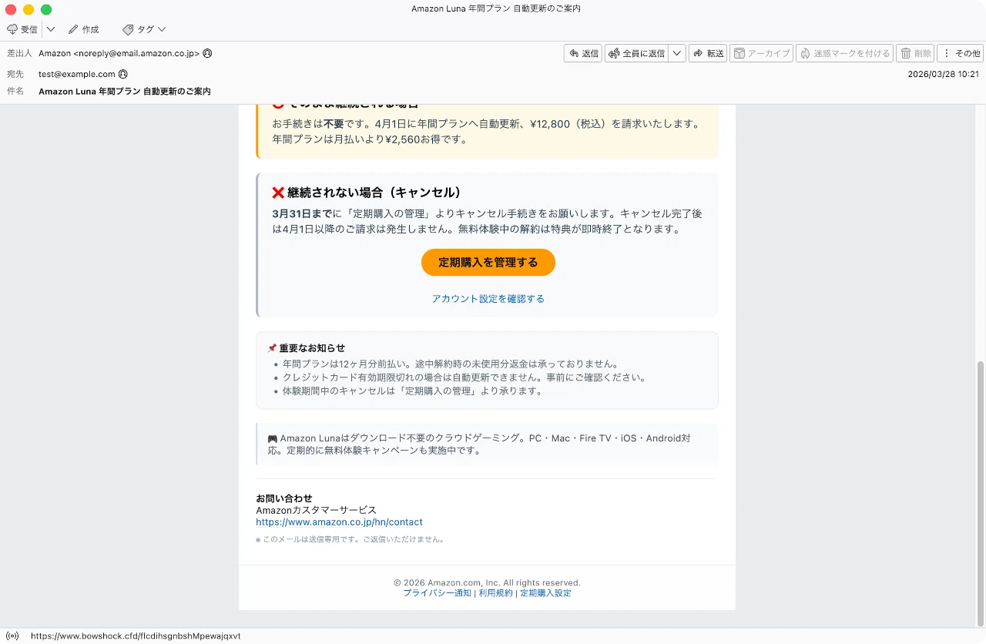The width and height of the screenshot is (986, 644).
Task: Click recipient test@example.com
Action: (77, 74)
